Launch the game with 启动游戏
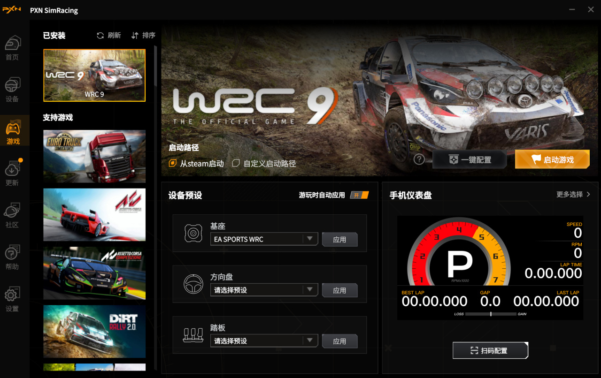 tap(552, 159)
